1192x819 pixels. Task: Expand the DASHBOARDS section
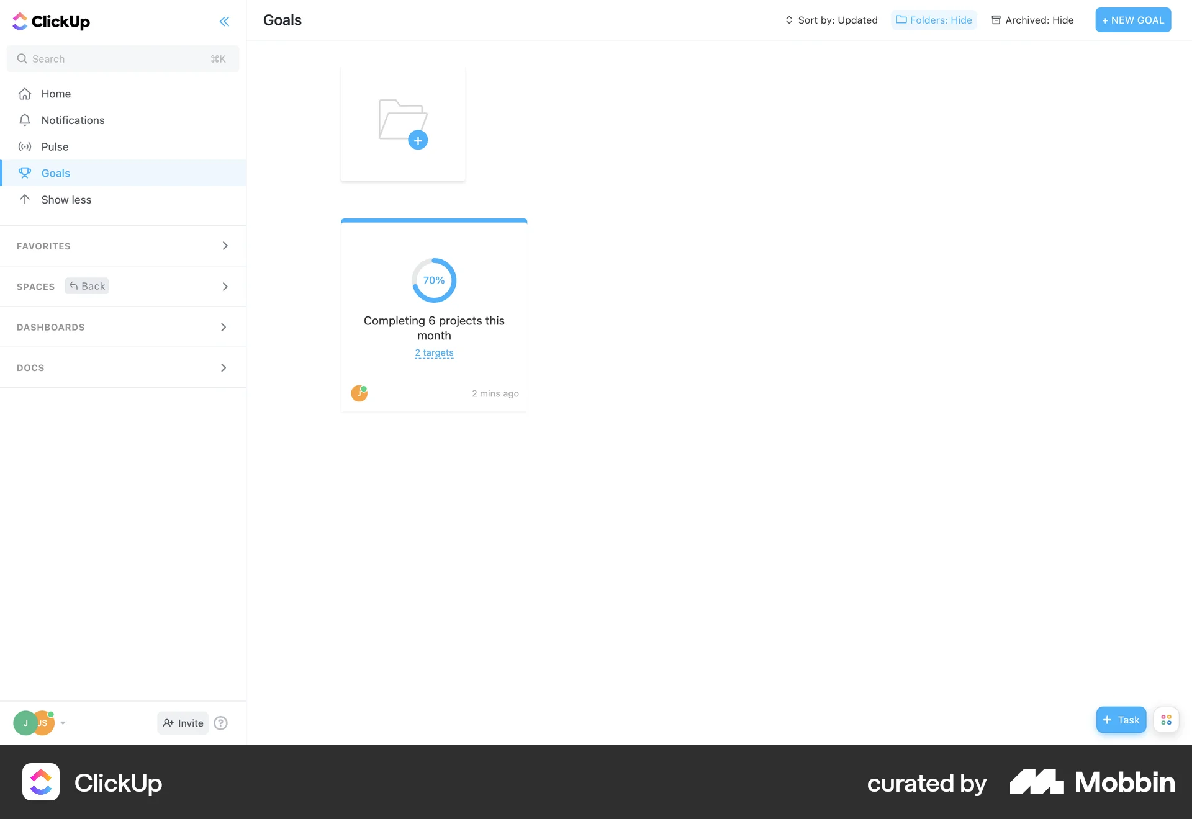(x=223, y=327)
